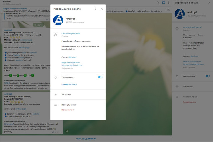Screen dimensions: 213x142
Task: Open t.me/airdrop6channel link in the dialog
Action: tap(71, 34)
